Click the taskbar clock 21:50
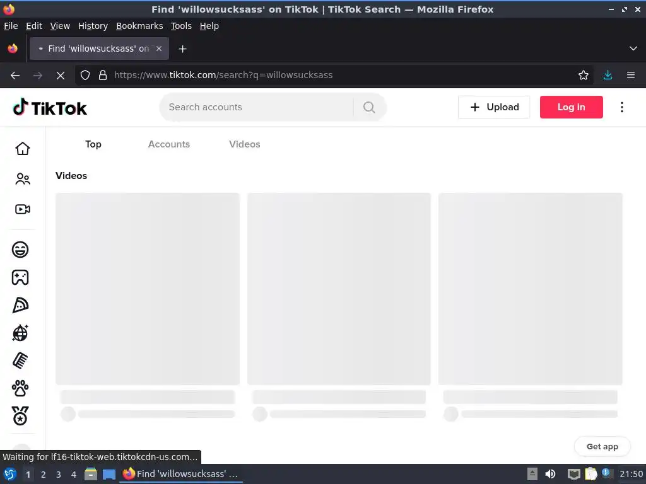 pyautogui.click(x=631, y=474)
